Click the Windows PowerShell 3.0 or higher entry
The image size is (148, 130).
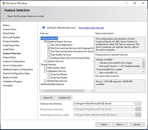(116, 63)
